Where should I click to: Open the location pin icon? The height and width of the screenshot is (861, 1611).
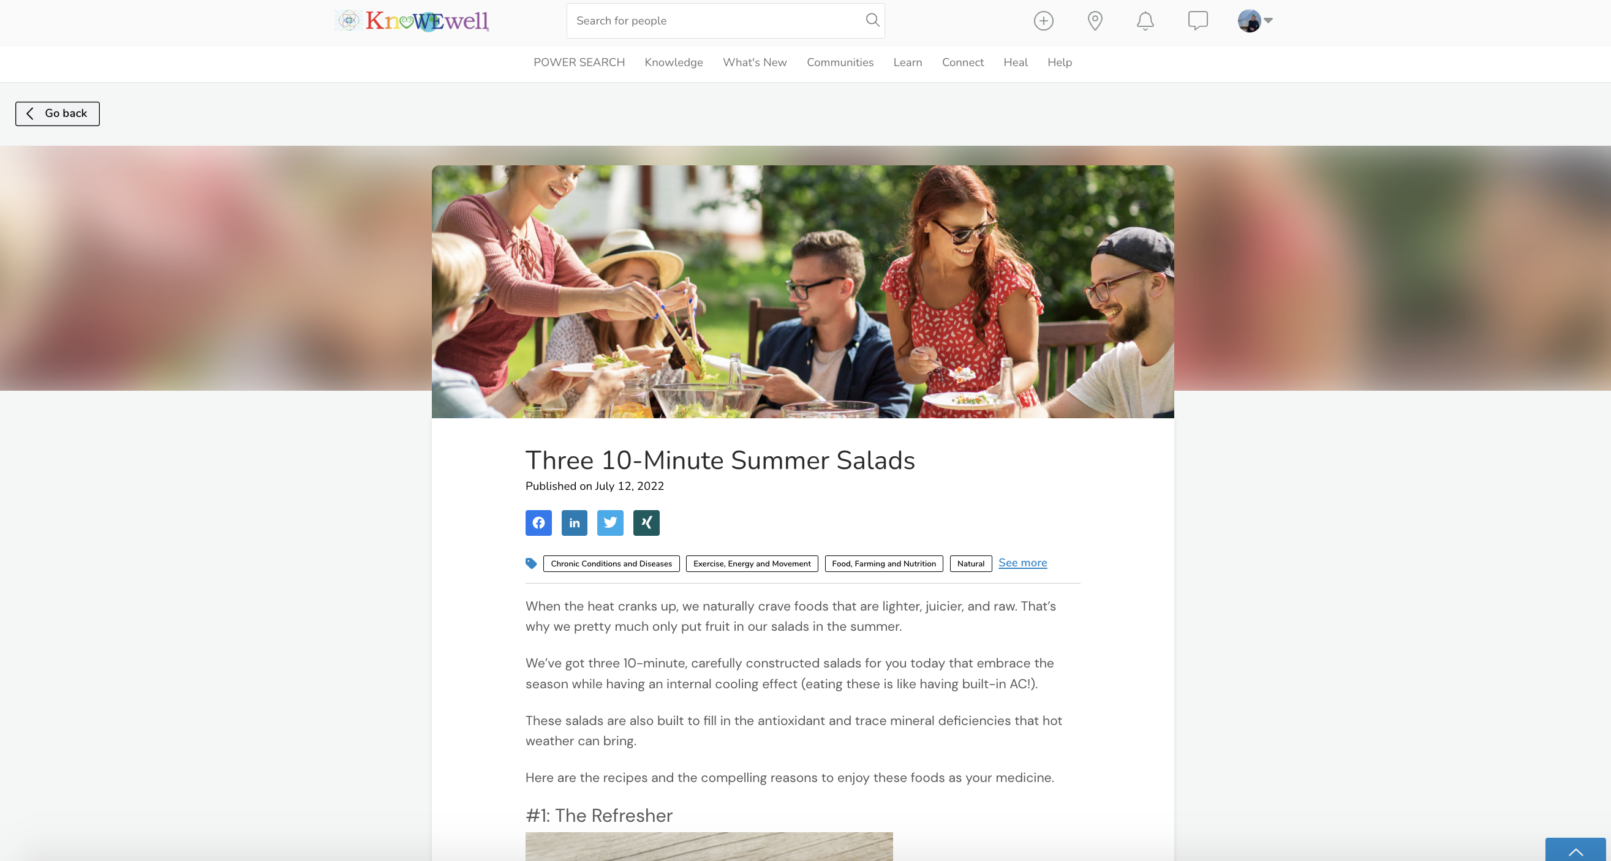tap(1095, 21)
